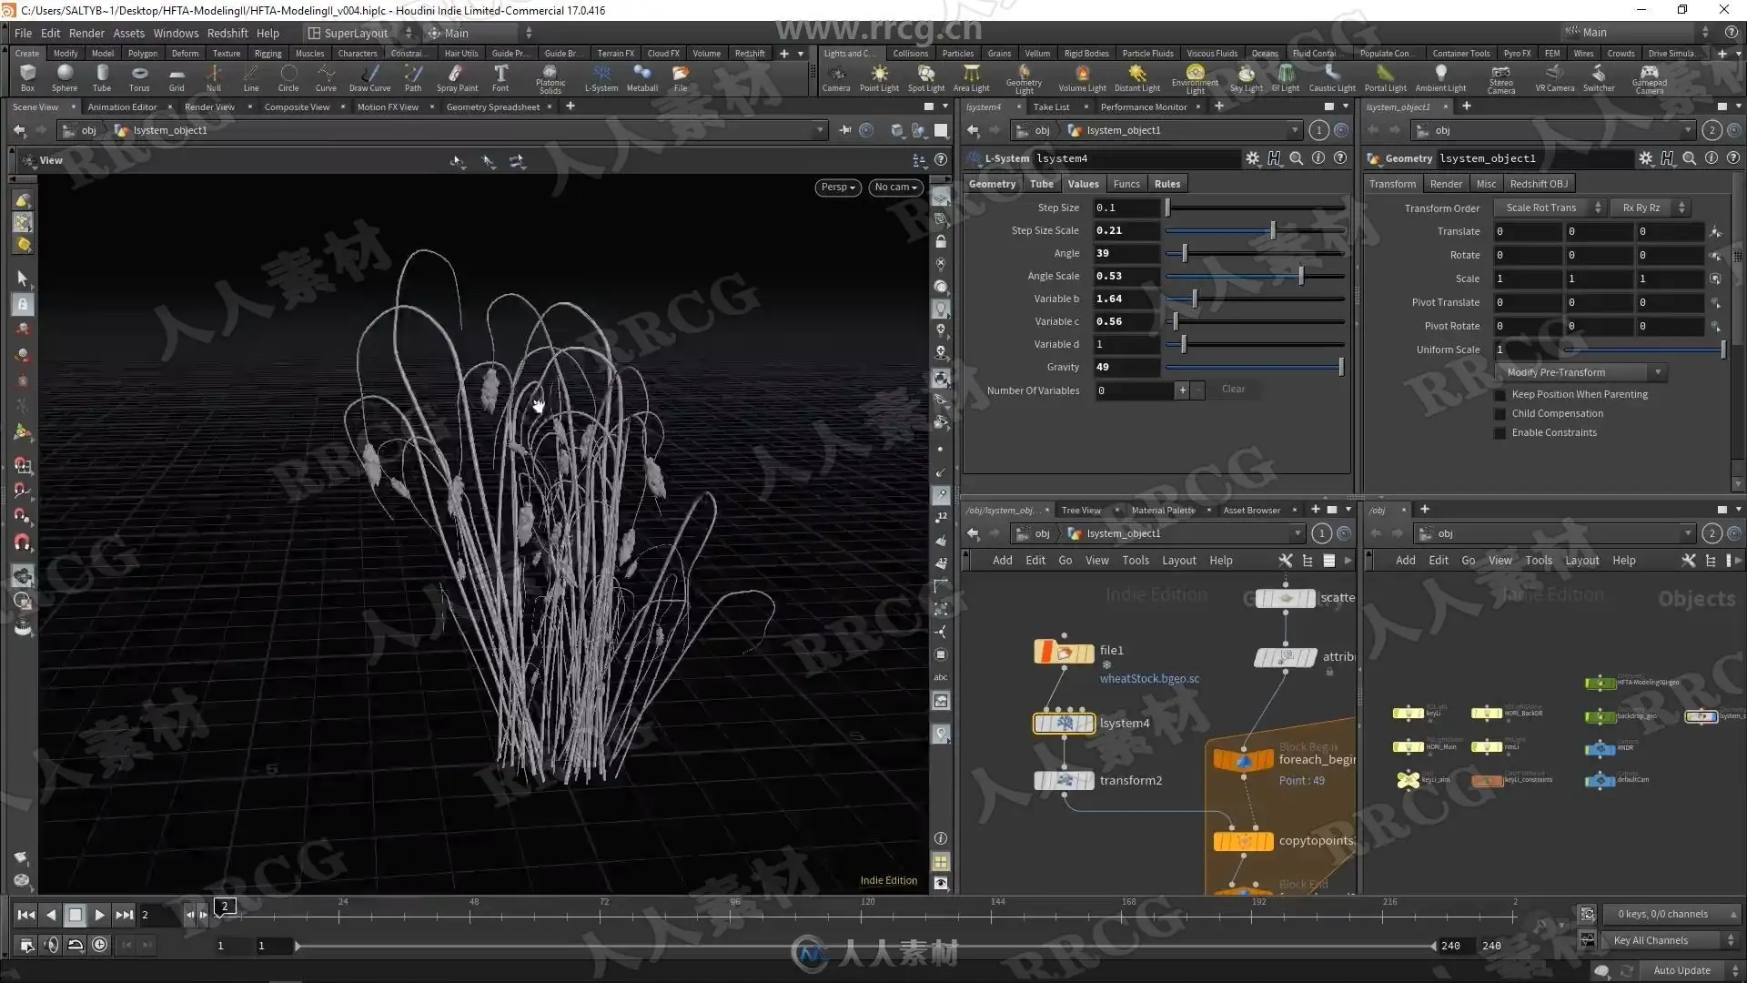The width and height of the screenshot is (1747, 983).
Task: Expand the Scale Rot Trans order dropdown
Action: click(1549, 208)
